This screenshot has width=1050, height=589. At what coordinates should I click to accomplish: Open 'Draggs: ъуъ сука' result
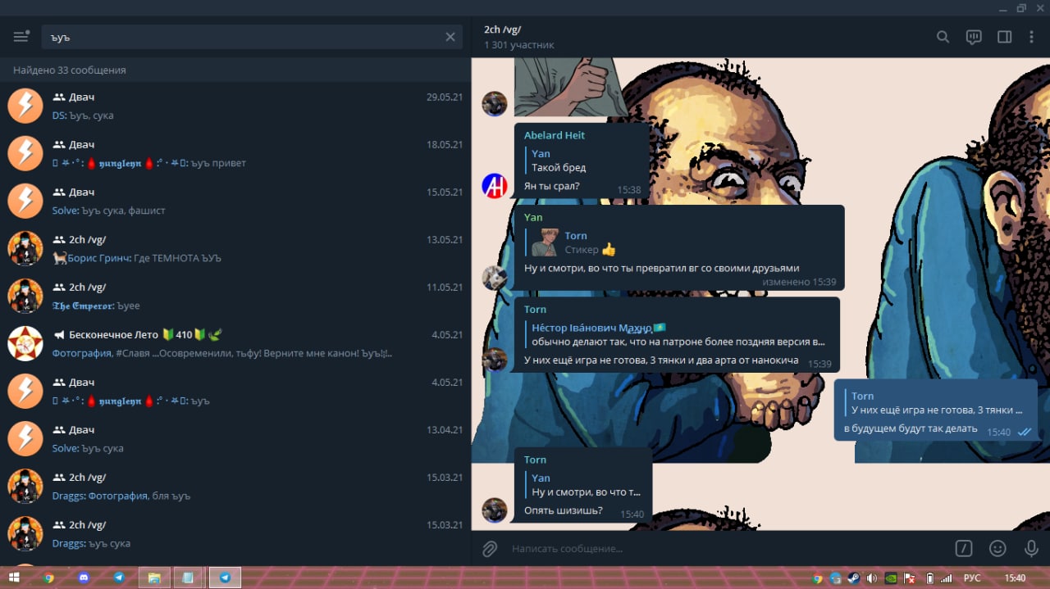(x=235, y=533)
